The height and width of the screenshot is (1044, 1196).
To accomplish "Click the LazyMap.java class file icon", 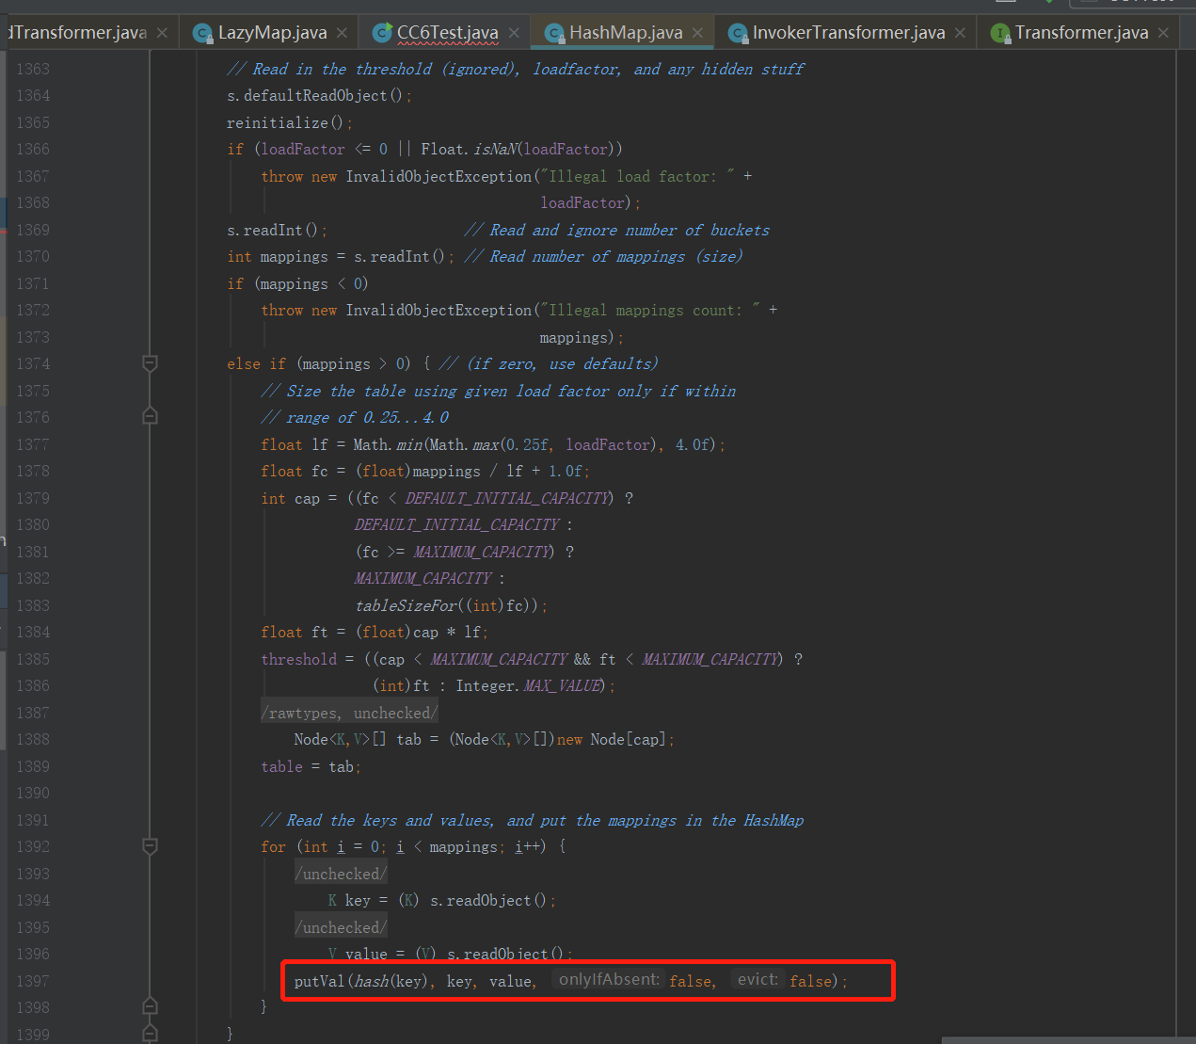I will click(201, 33).
